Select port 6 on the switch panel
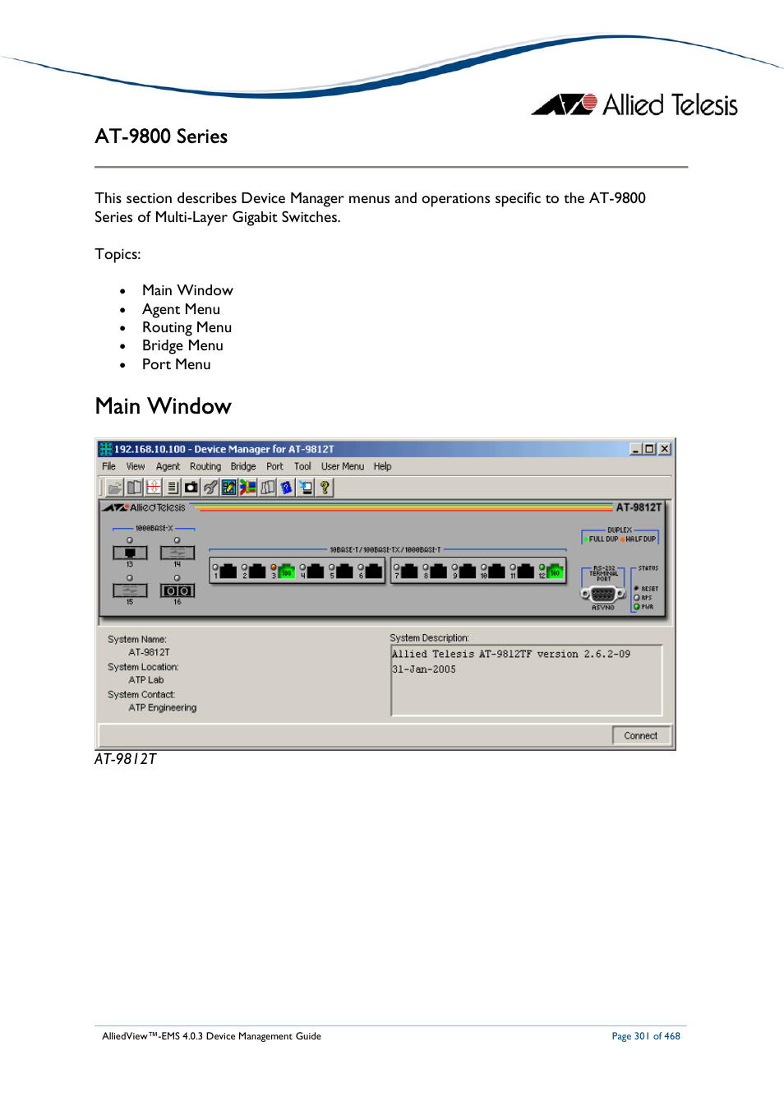This screenshot has width=784, height=1111. 373,571
